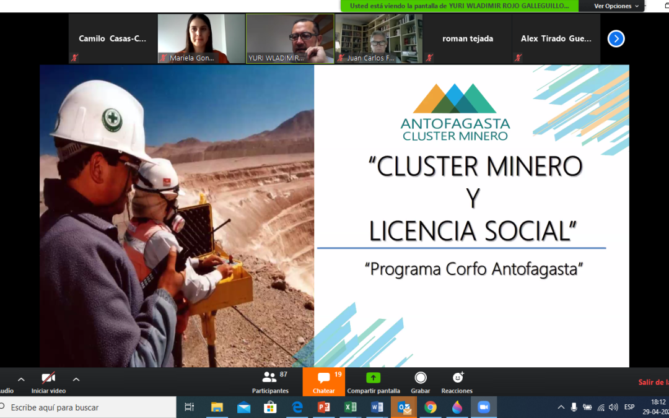Select Camilo Casas participant tile
Viewport: 669px width, 418px height.
[x=113, y=39]
